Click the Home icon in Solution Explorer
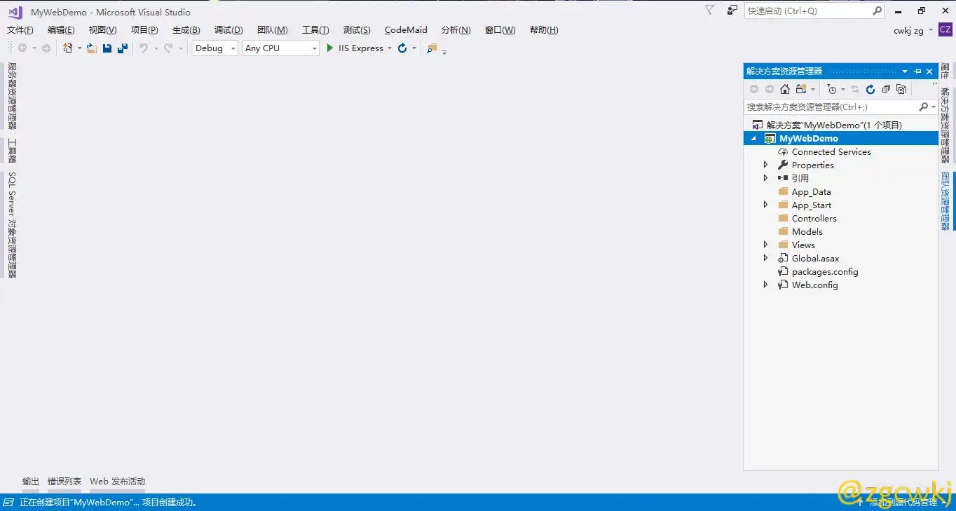The image size is (956, 511). [785, 89]
